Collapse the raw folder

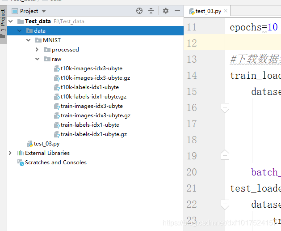click(x=37, y=59)
